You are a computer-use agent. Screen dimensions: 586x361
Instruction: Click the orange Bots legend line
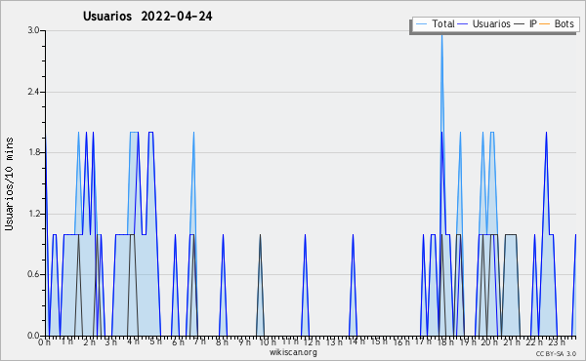point(545,24)
